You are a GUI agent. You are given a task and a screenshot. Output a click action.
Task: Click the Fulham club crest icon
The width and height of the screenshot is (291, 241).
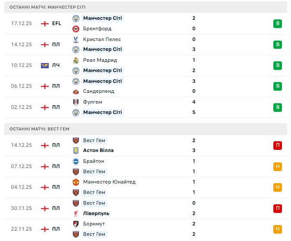[76, 102]
